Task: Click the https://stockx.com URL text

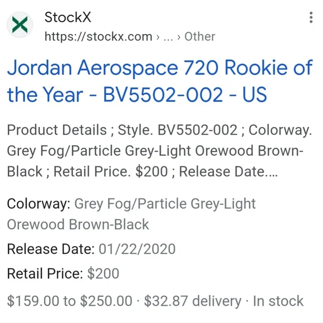Action: pos(98,37)
